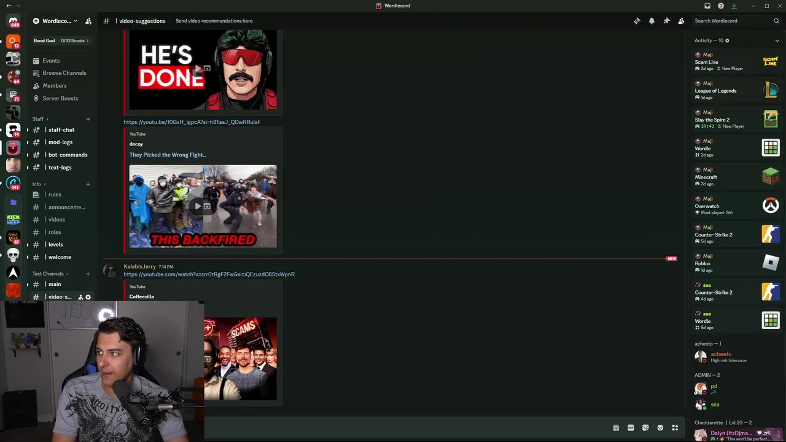Open the inbox icon in title bar

[x=707, y=6]
